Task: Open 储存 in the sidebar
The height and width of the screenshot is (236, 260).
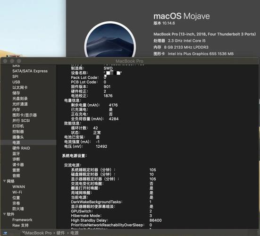Action: tap(16, 93)
